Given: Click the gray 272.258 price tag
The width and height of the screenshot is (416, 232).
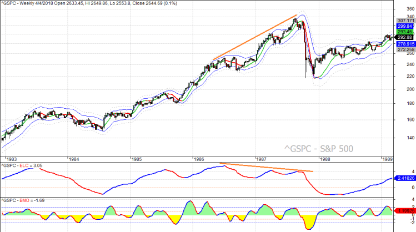Looking at the screenshot, I should 405,49.
